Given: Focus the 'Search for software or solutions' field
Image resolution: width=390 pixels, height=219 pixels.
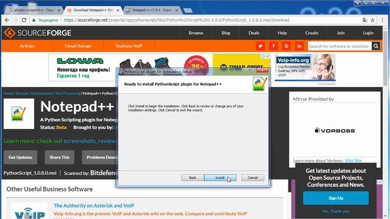Looking at the screenshot, I should point(339,46).
